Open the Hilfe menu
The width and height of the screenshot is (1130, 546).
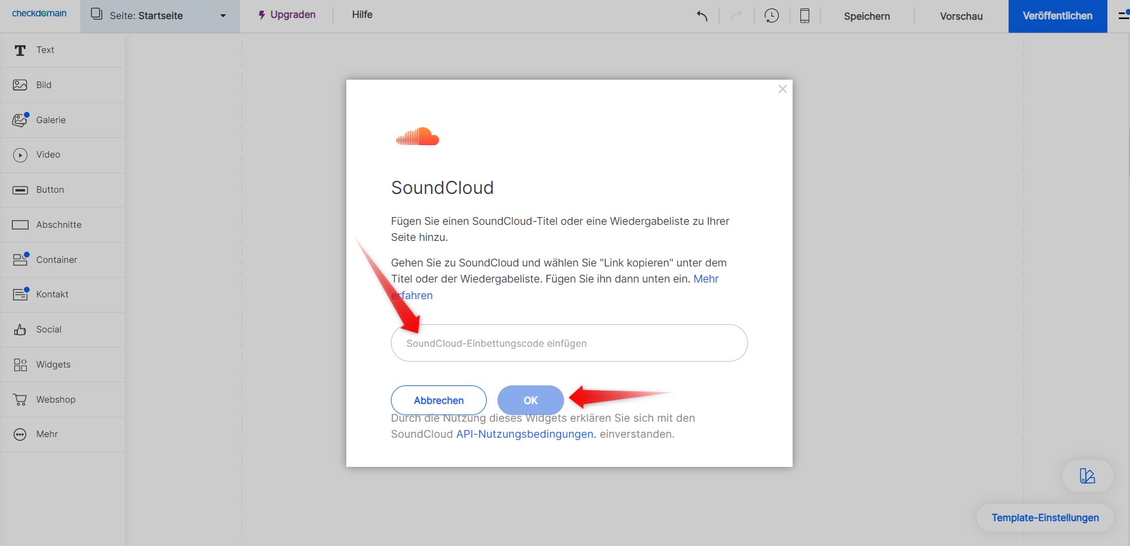pos(362,14)
